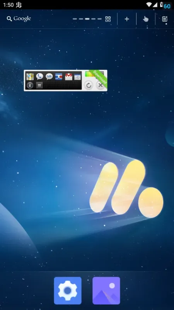The image size is (174, 310).
Task: Open the hand gesture settings icon
Action: [146, 19]
